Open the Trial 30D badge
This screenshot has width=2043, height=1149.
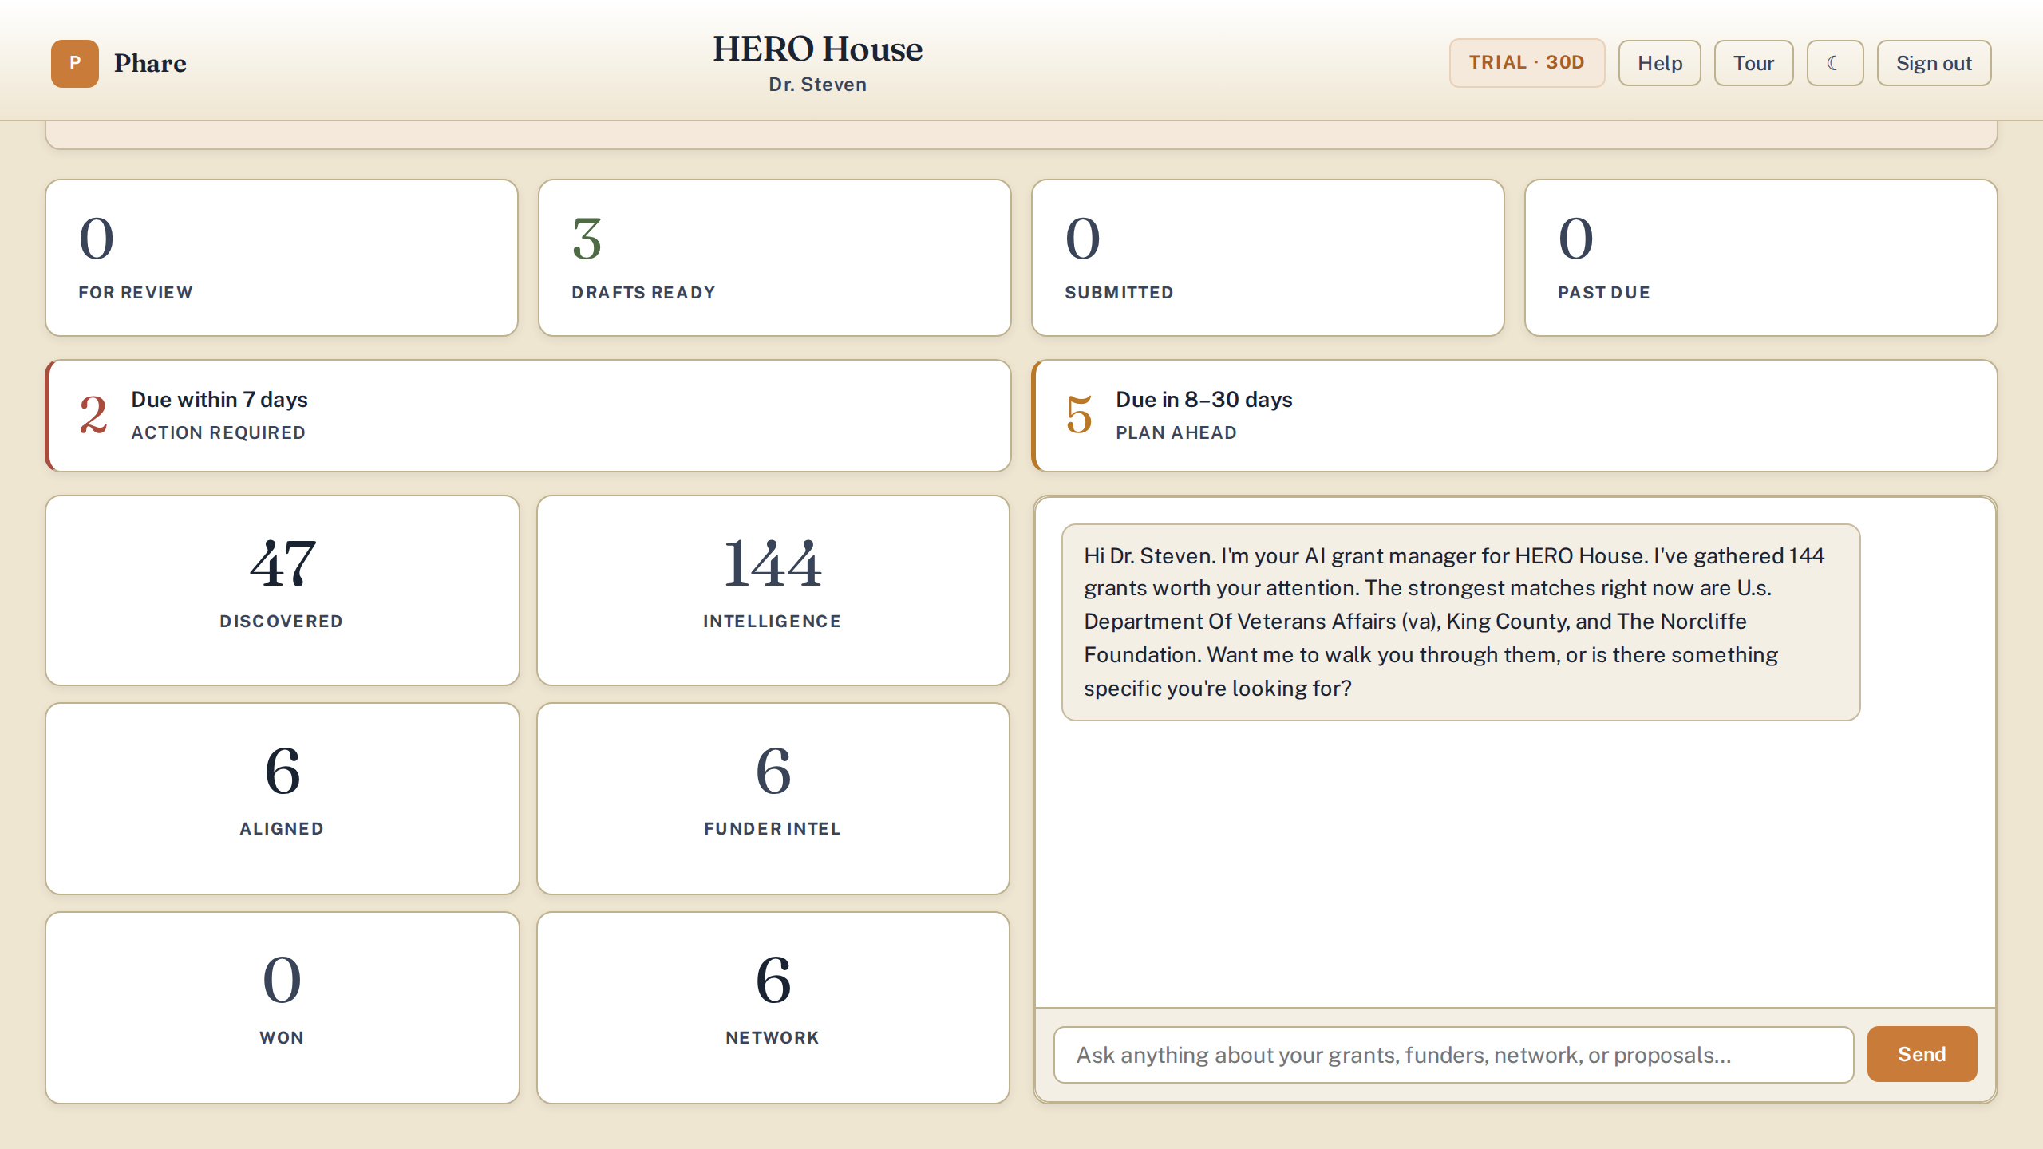click(1527, 63)
